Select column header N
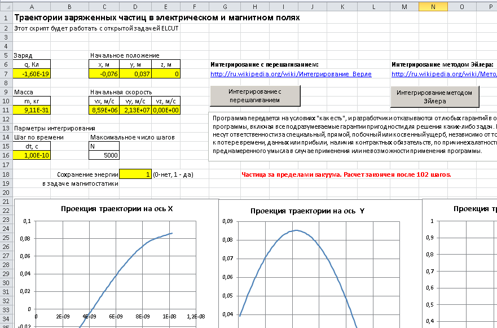Viewport: 497px width, 328px height. coord(433,7)
